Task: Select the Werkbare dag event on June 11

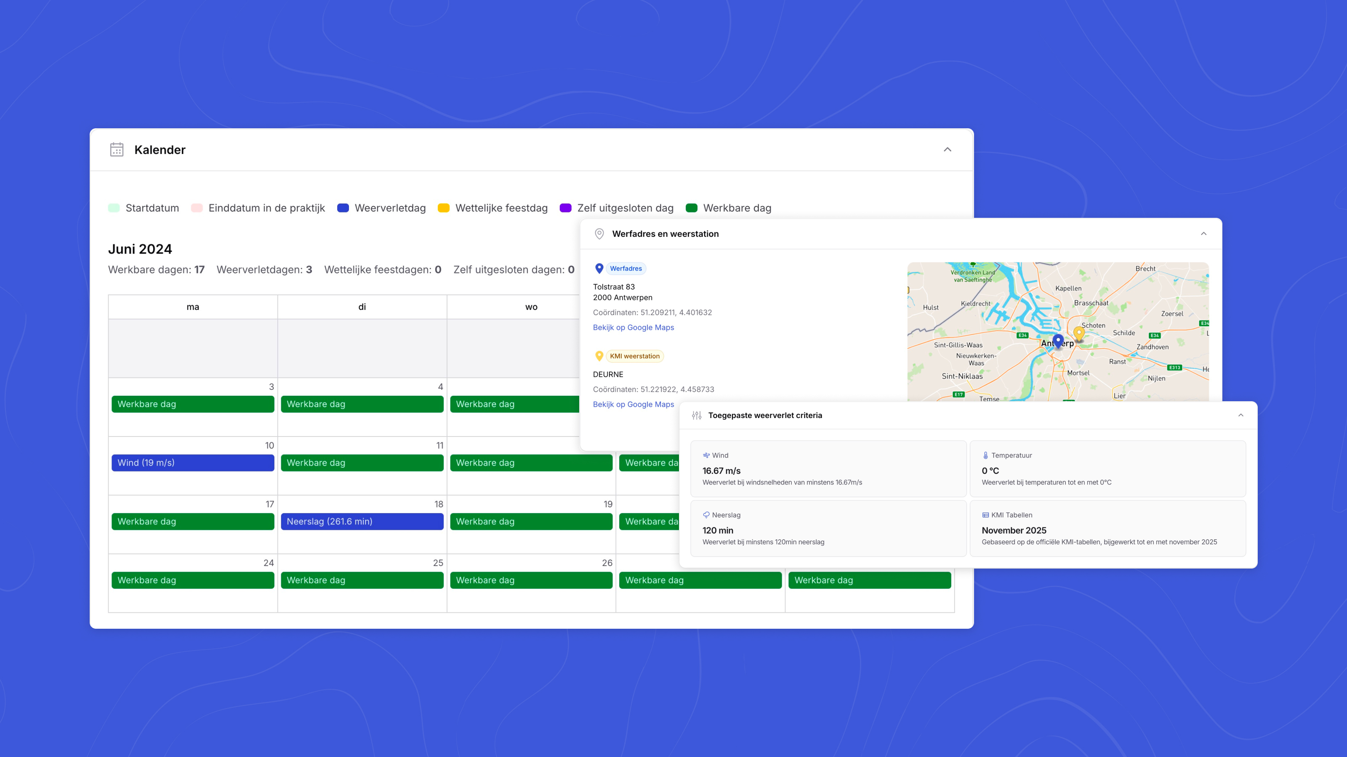Action: [x=362, y=463]
